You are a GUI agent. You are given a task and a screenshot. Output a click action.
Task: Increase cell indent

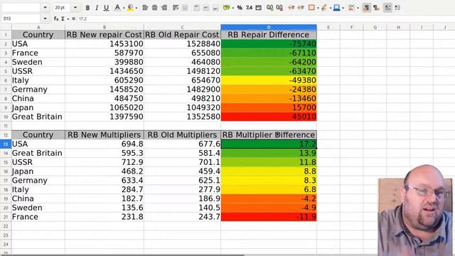(x=291, y=8)
